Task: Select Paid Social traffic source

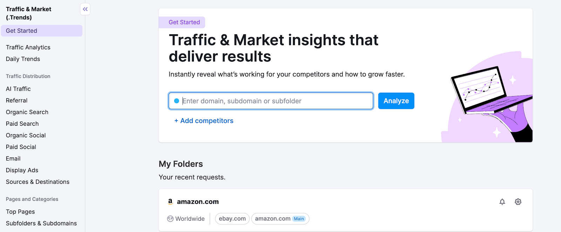Action: (x=21, y=147)
